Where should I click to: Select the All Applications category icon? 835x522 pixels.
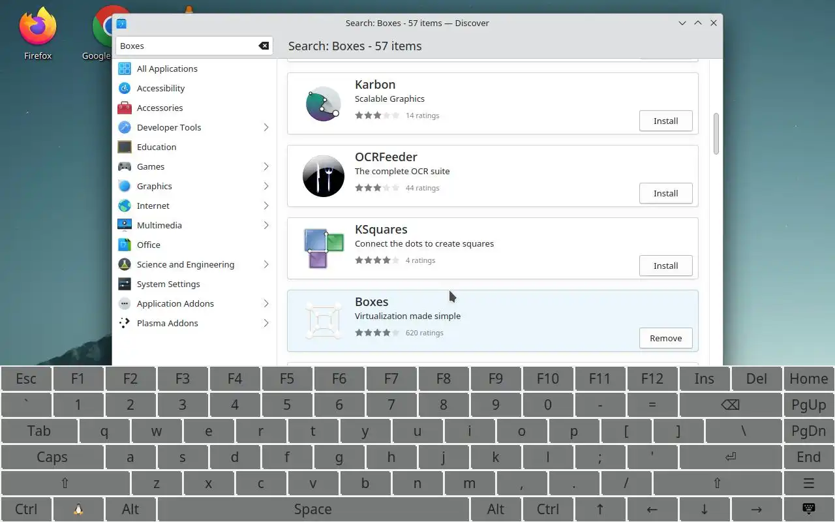tap(125, 69)
